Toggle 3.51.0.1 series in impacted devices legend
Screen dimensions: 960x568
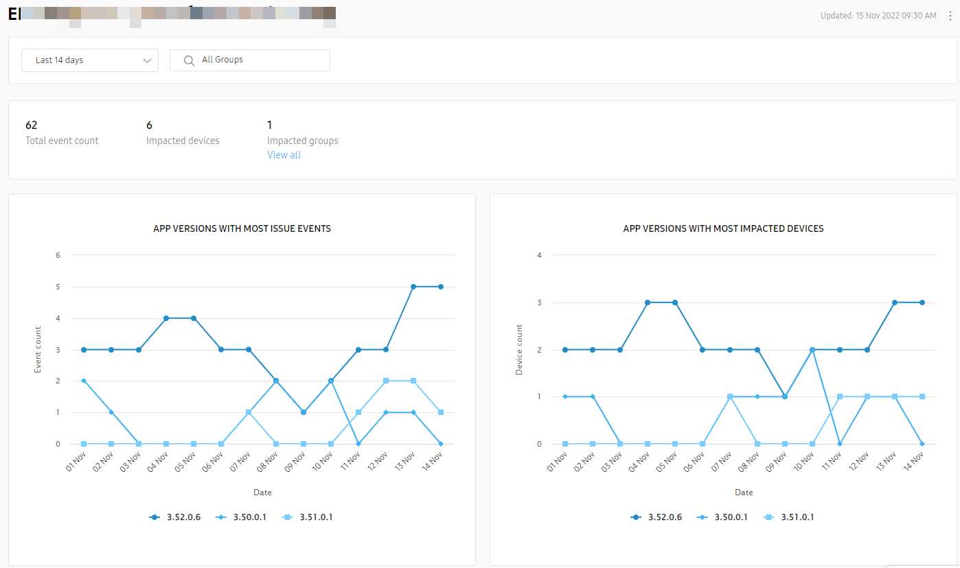click(788, 517)
